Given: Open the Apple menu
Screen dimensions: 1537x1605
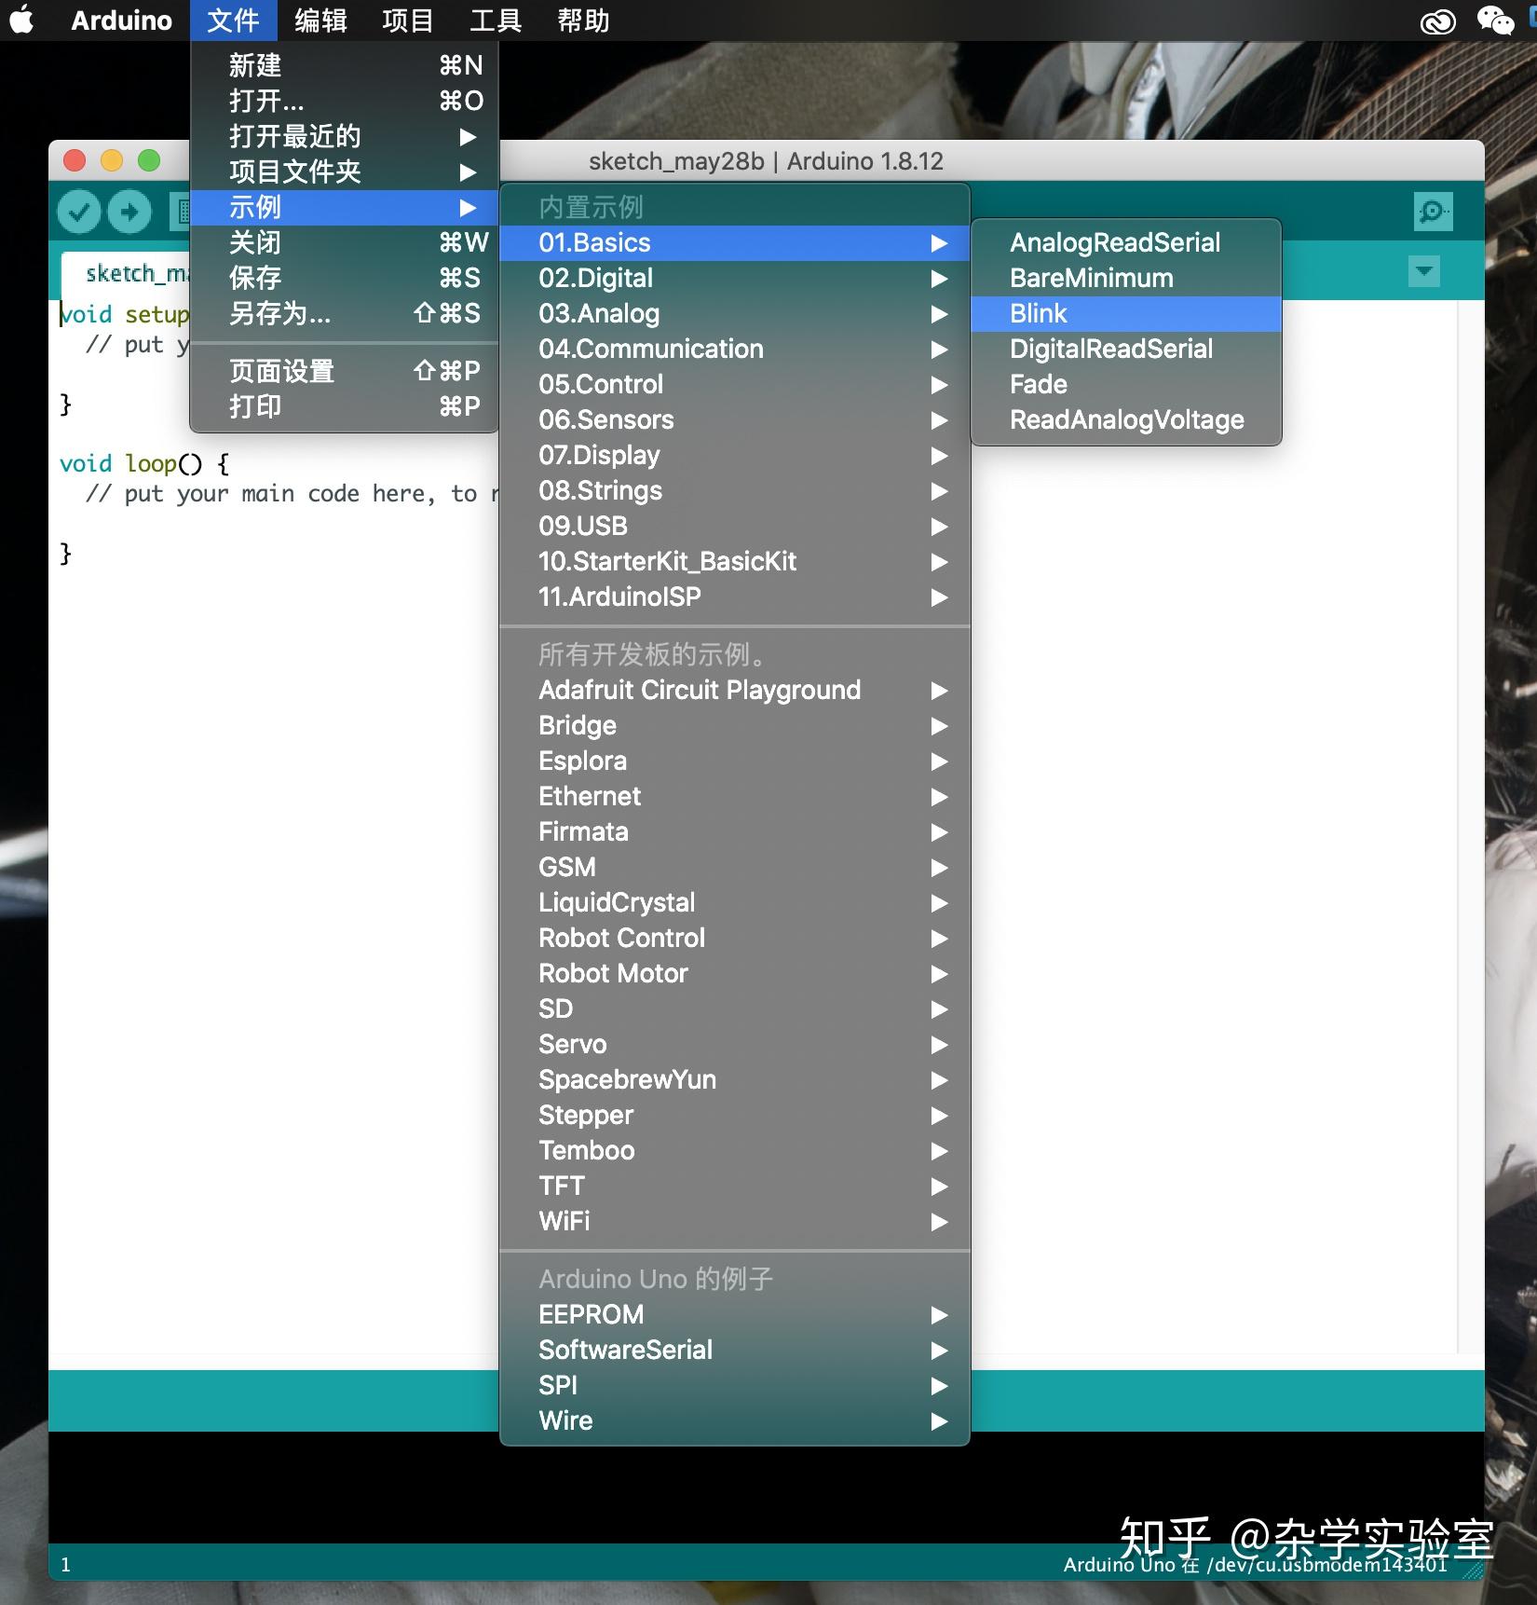Looking at the screenshot, I should (x=21, y=20).
